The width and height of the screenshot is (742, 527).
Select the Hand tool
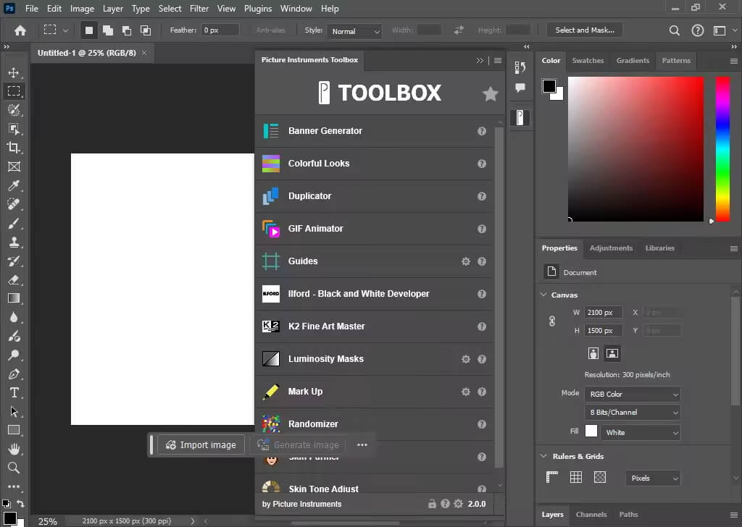click(14, 449)
